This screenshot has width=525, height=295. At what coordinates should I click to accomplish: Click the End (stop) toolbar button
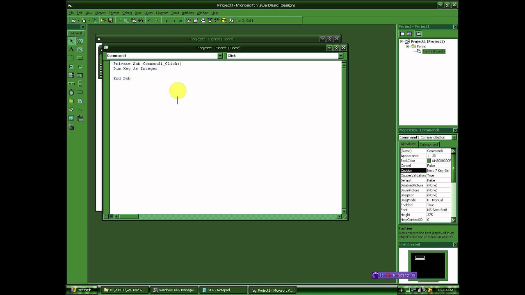pos(180,20)
